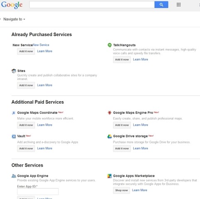200x199 pixels.
Task: Click the Sites service icon
Action: click(x=14, y=71)
